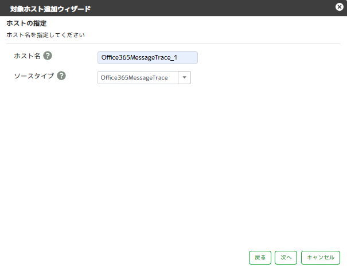Click the help icon beside ソースタイプ
This screenshot has height=268, width=347.
pyautogui.click(x=61, y=76)
